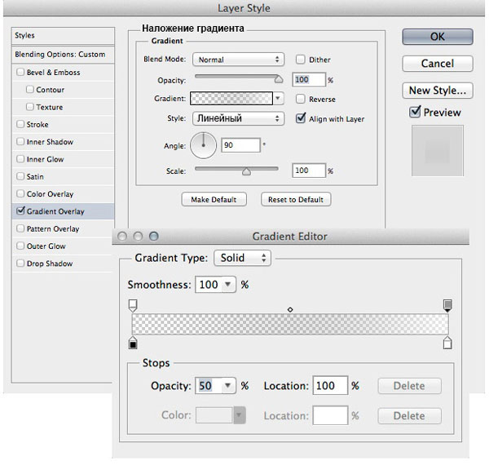Click the Cancel button
Viewport: 489px width, 474px height.
click(438, 64)
